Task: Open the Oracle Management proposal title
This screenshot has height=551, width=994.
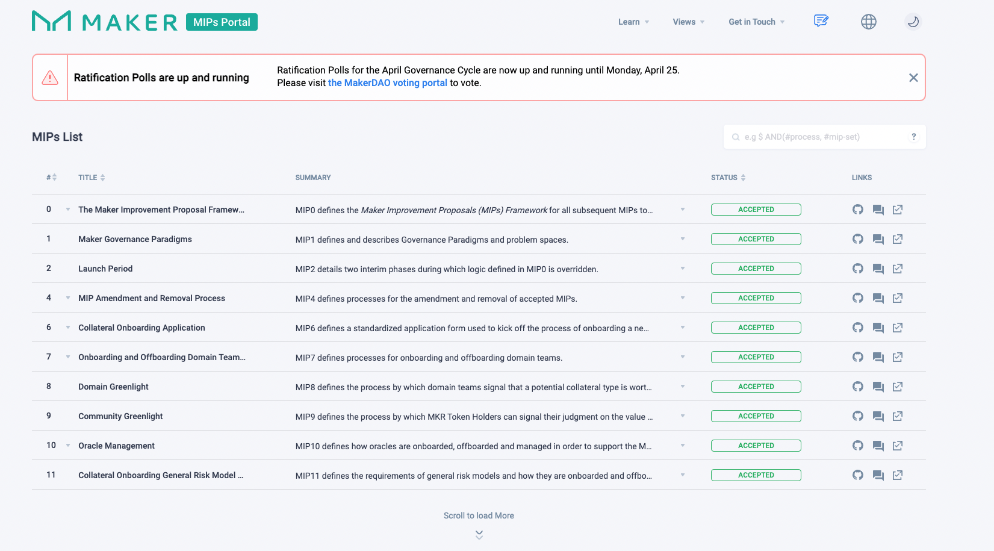Action: click(x=116, y=446)
